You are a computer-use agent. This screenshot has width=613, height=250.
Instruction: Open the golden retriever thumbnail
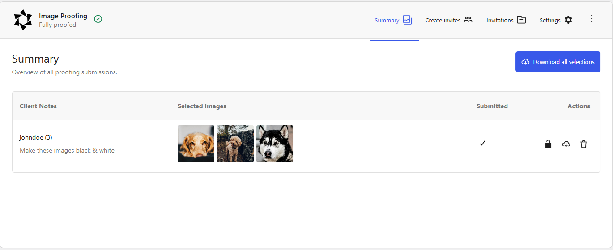pos(196,144)
